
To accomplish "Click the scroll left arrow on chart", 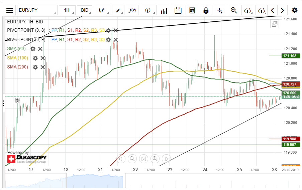I will tap(121, 159).
